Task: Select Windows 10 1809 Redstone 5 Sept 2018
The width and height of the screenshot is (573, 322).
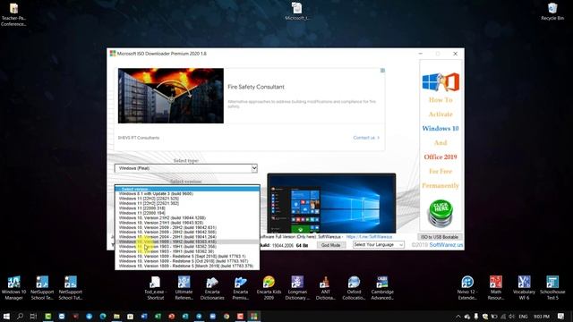Action: 187,257
